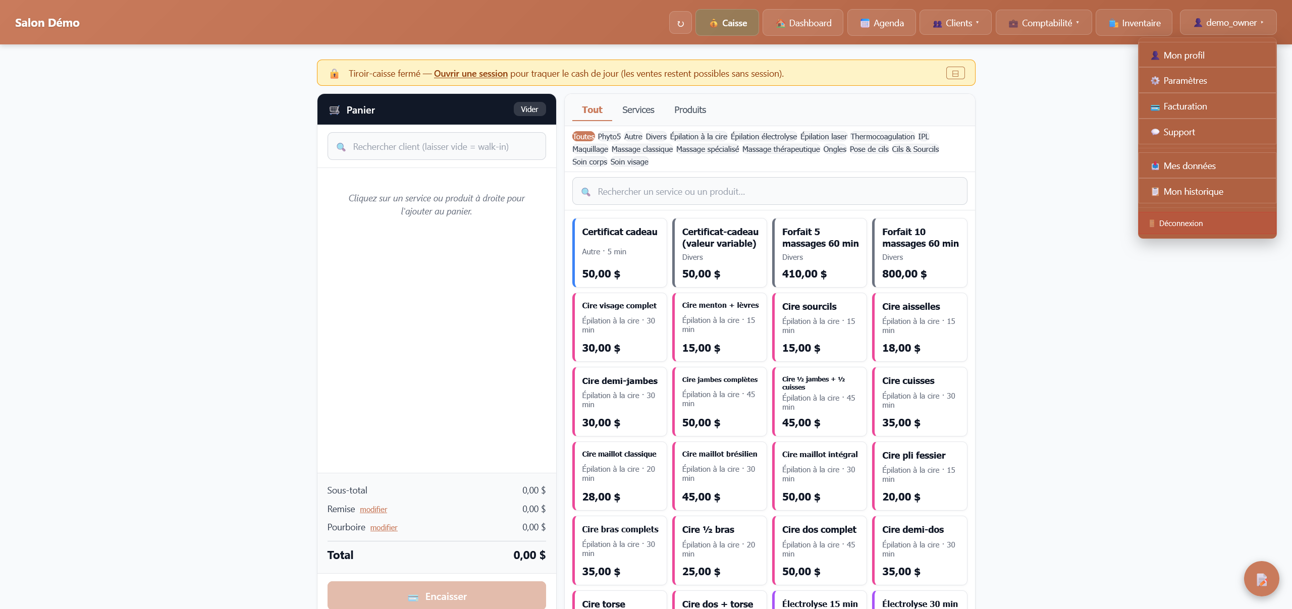Click the magnifier icon in product search
The image size is (1292, 609).
[586, 192]
